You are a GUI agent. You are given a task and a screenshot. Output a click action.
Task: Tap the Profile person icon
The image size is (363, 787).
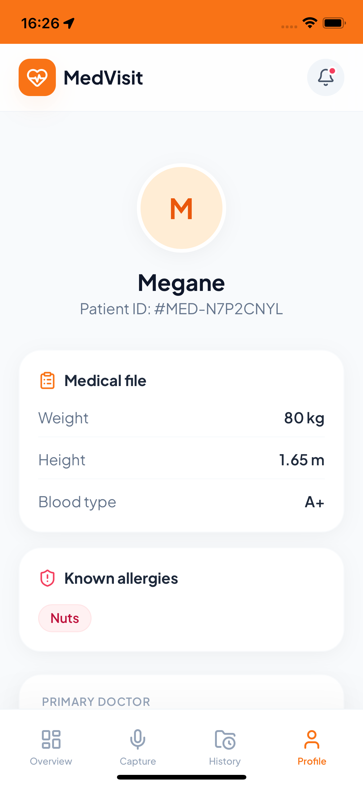click(x=312, y=739)
